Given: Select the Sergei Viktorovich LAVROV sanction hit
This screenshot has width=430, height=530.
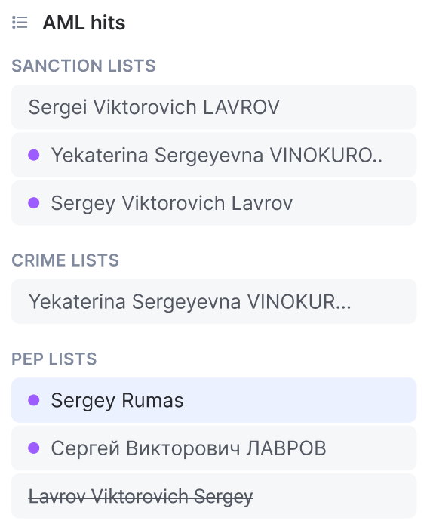Looking at the screenshot, I should (213, 107).
